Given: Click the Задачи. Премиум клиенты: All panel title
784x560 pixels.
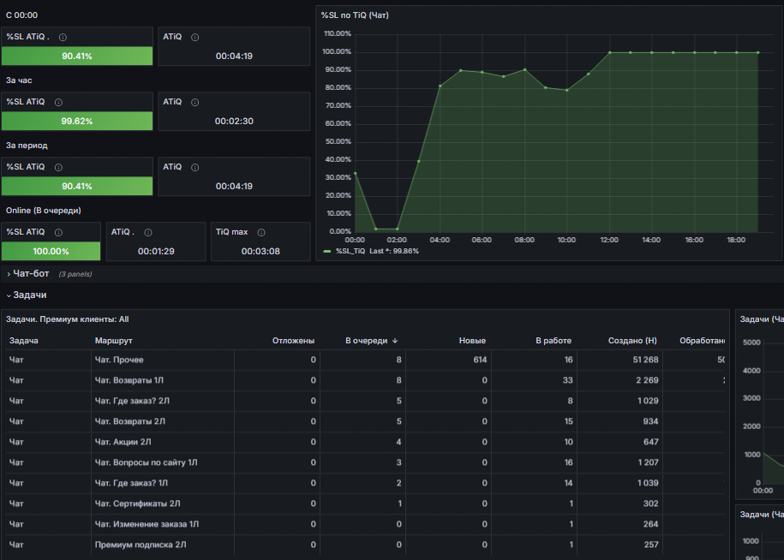Looking at the screenshot, I should tap(67, 319).
